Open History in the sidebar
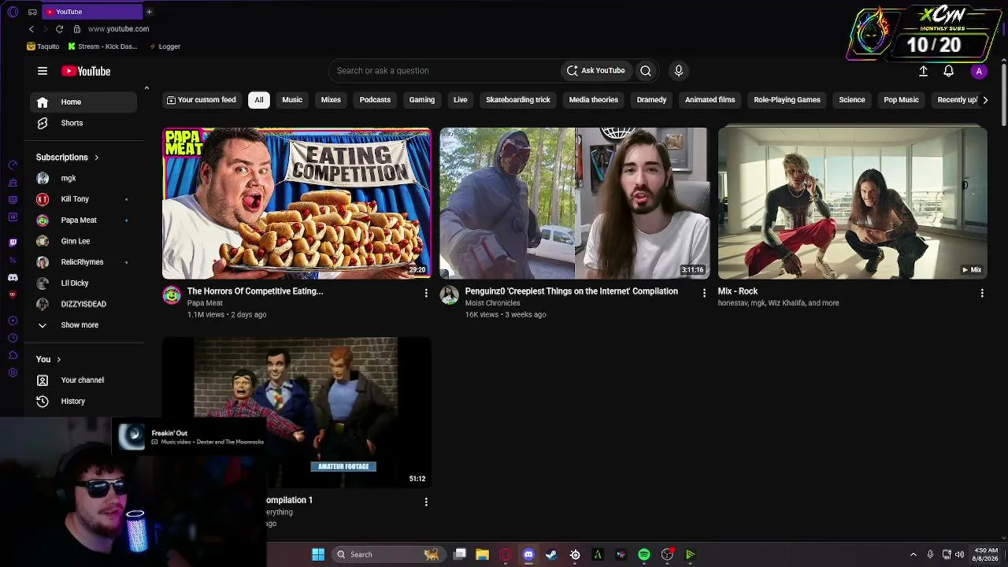This screenshot has height=567, width=1008. click(83, 402)
